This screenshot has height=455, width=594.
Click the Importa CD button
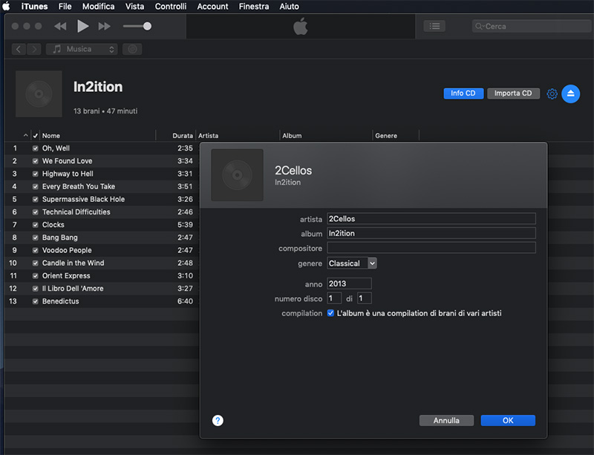pos(513,94)
